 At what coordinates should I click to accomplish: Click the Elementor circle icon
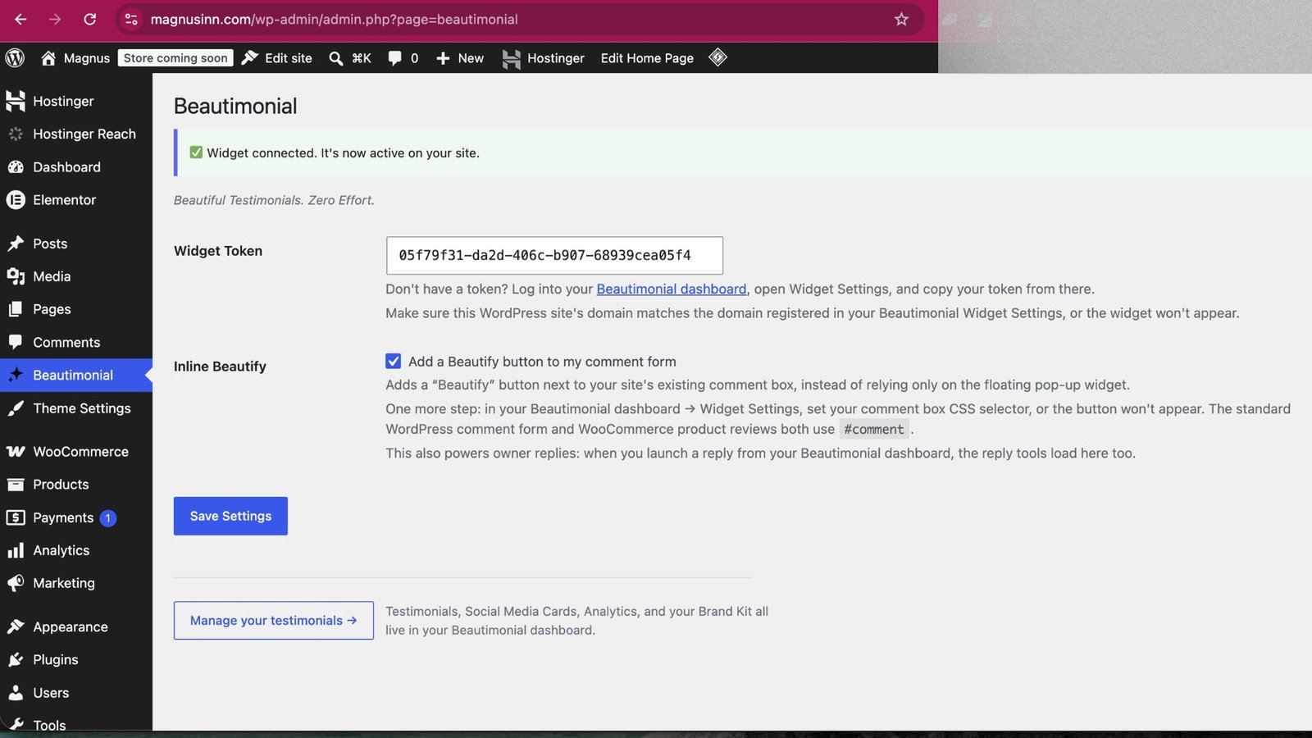click(x=16, y=199)
